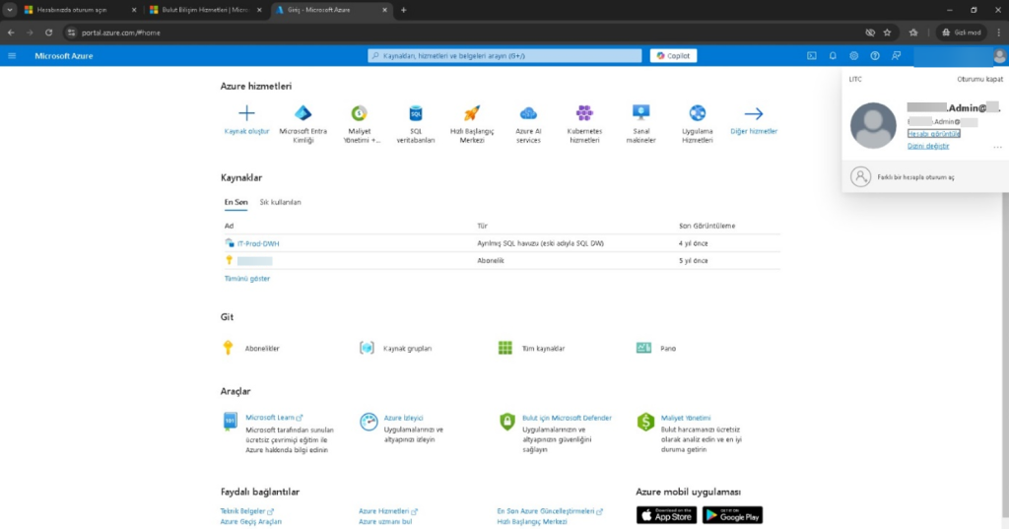The image size is (1009, 529).
Task: Select the En Son tab
Action: 235,202
